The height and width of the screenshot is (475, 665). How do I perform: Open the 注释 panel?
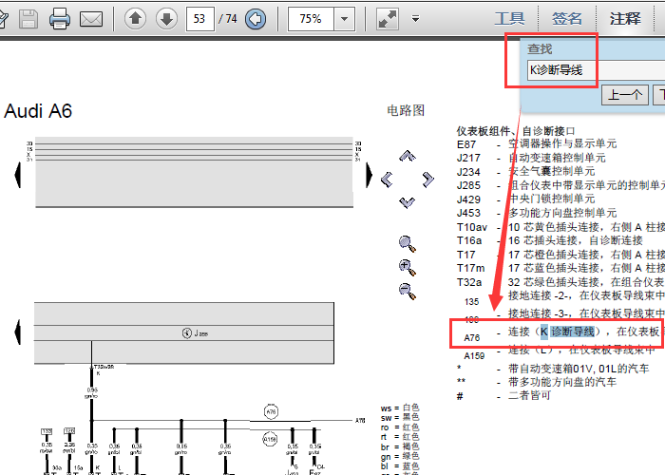625,19
